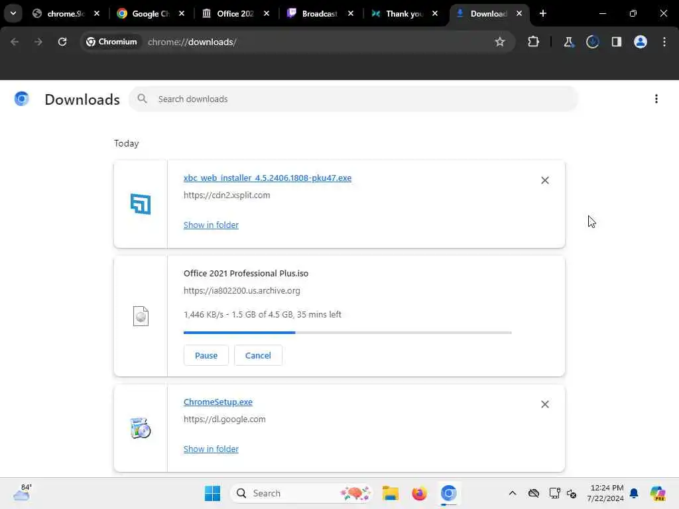Focus the Search downloads field
The height and width of the screenshot is (509, 679).
(x=353, y=99)
